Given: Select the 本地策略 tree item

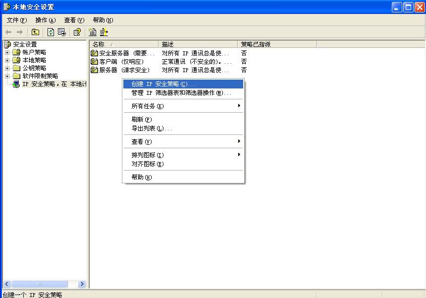Looking at the screenshot, I should pos(34,60).
